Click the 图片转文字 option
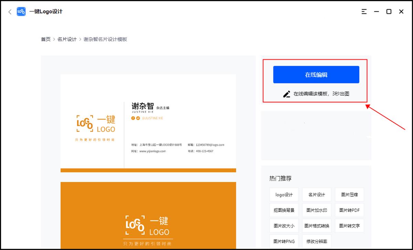 349,226
